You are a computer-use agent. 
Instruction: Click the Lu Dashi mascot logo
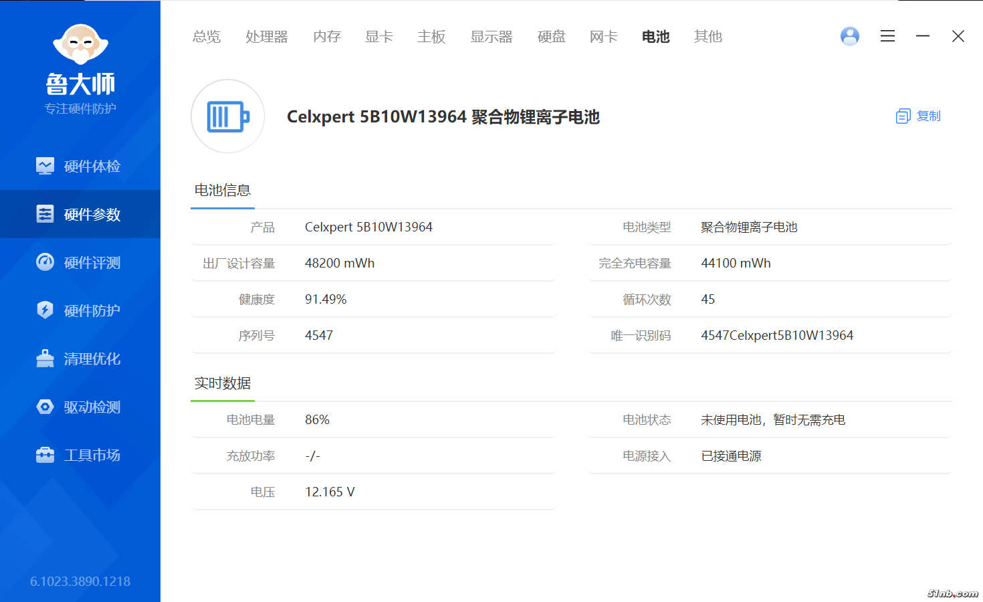tap(80, 45)
